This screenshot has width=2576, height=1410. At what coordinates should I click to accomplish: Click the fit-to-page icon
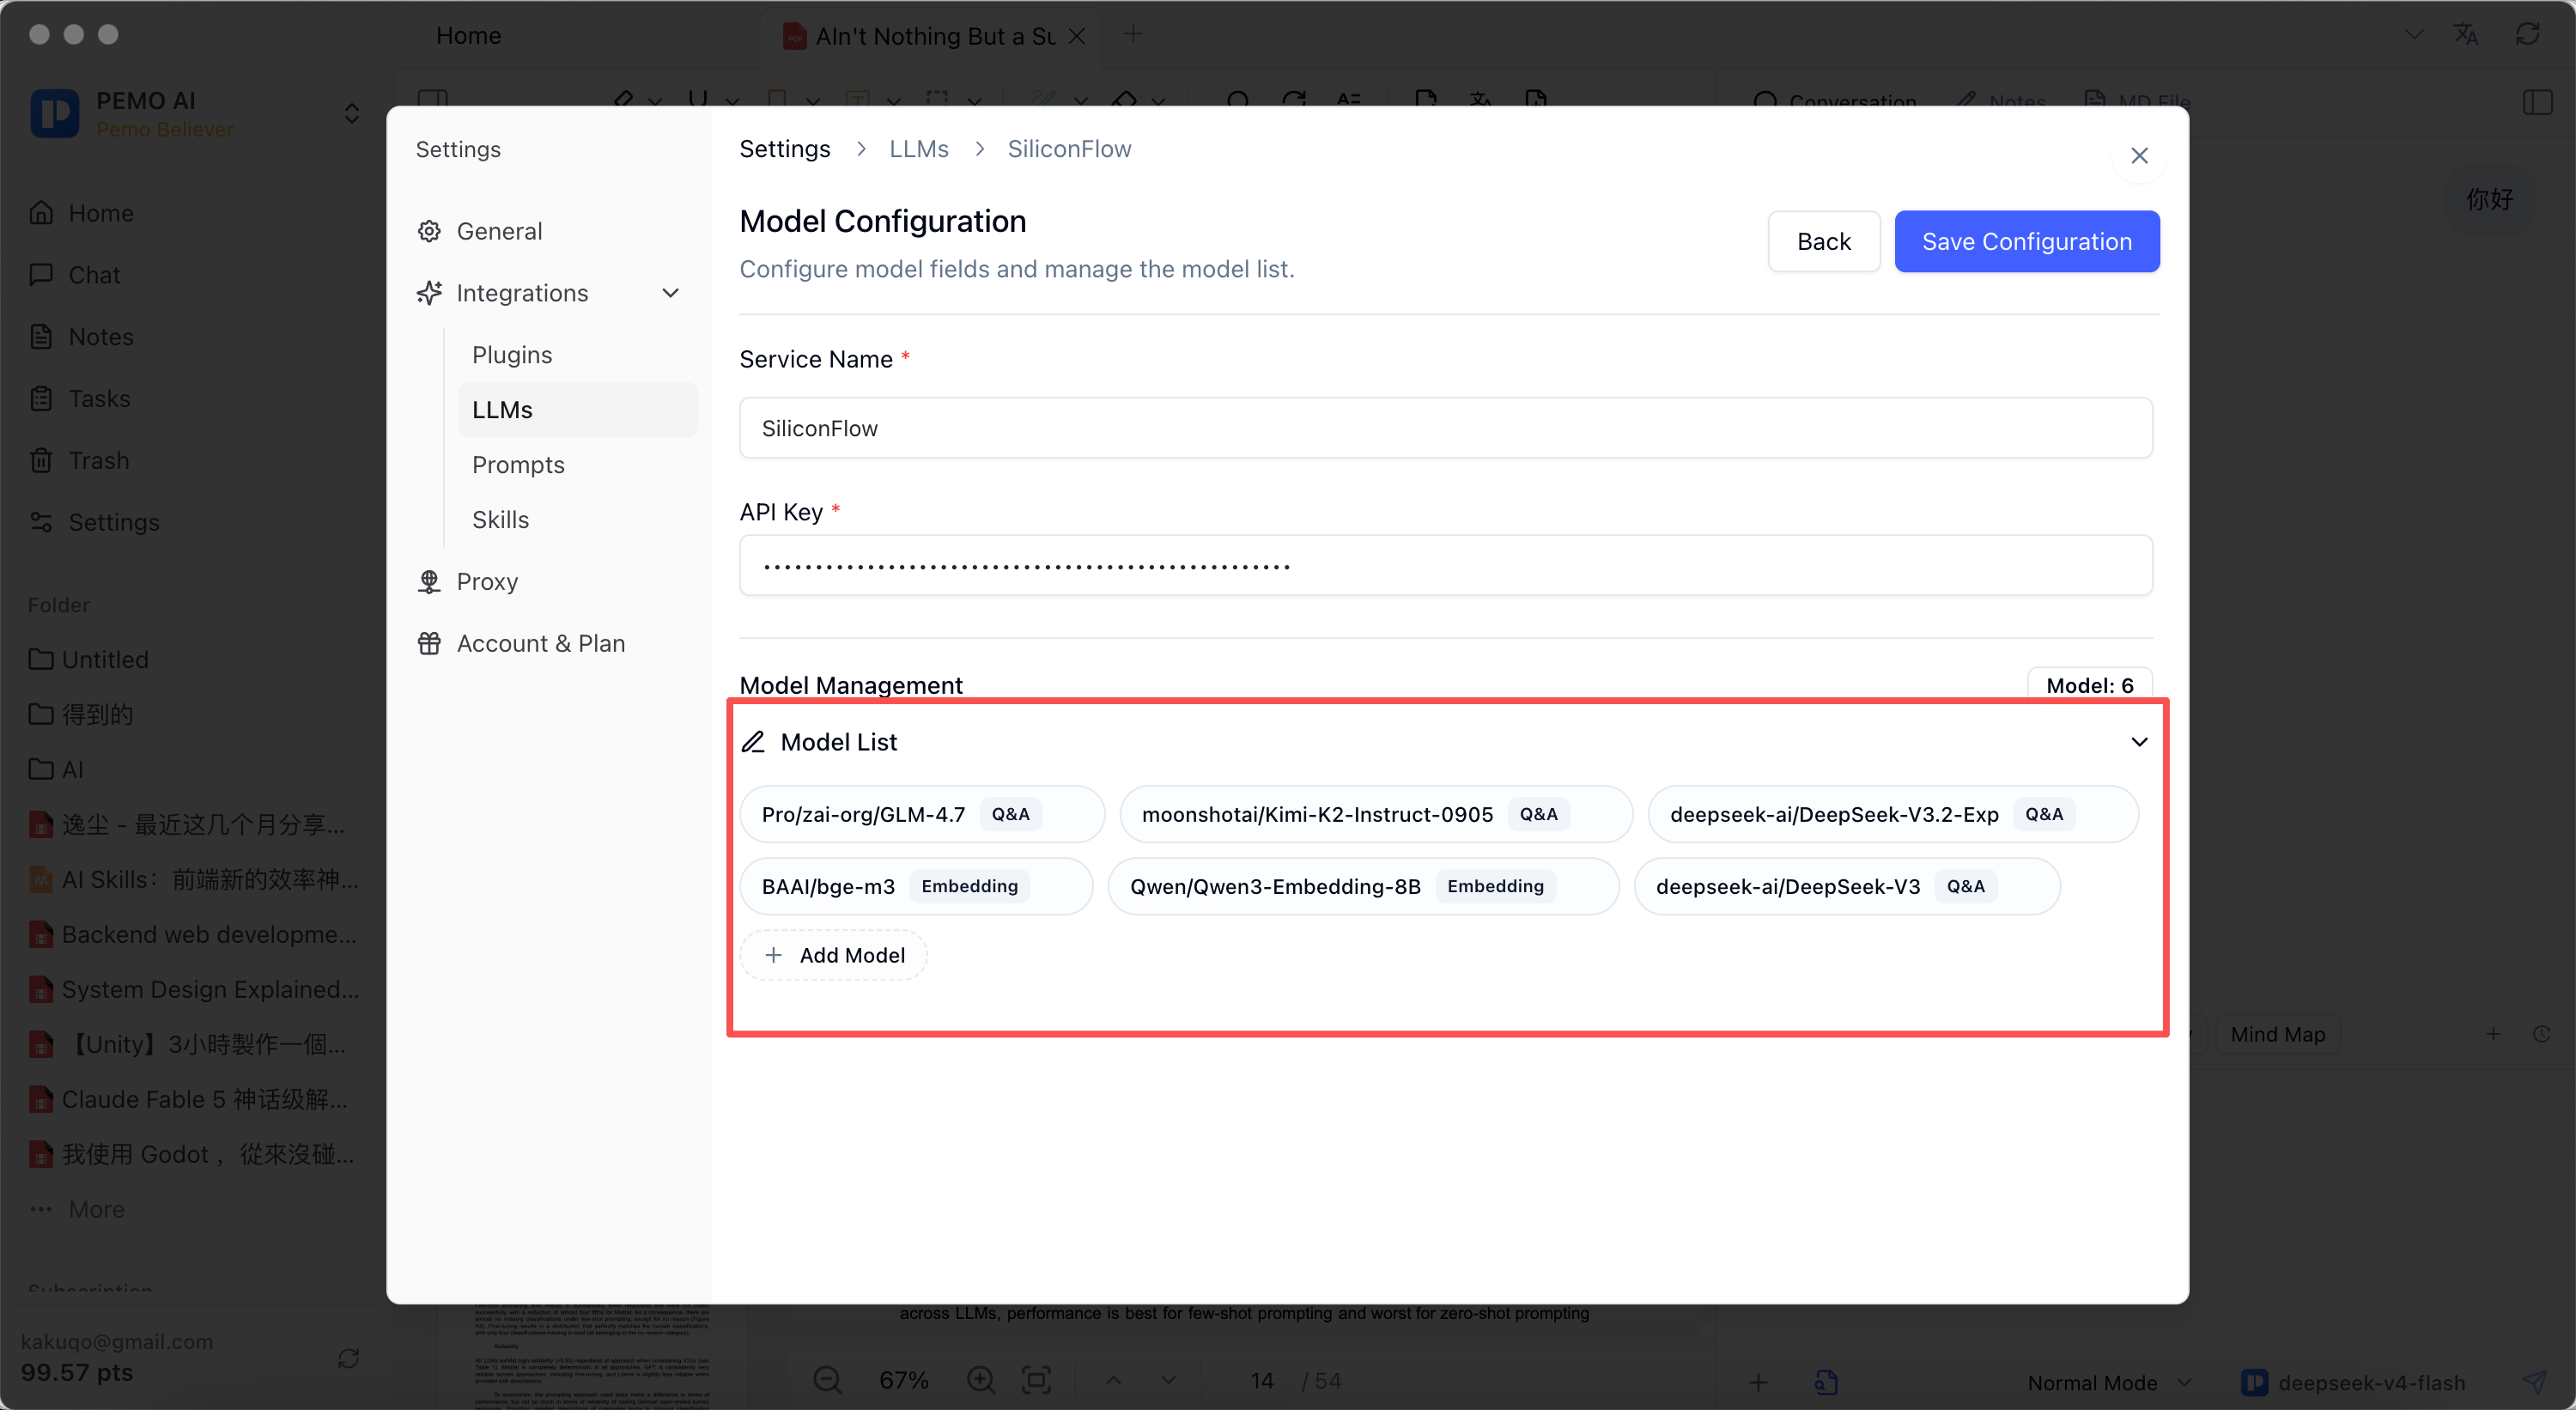[1036, 1380]
